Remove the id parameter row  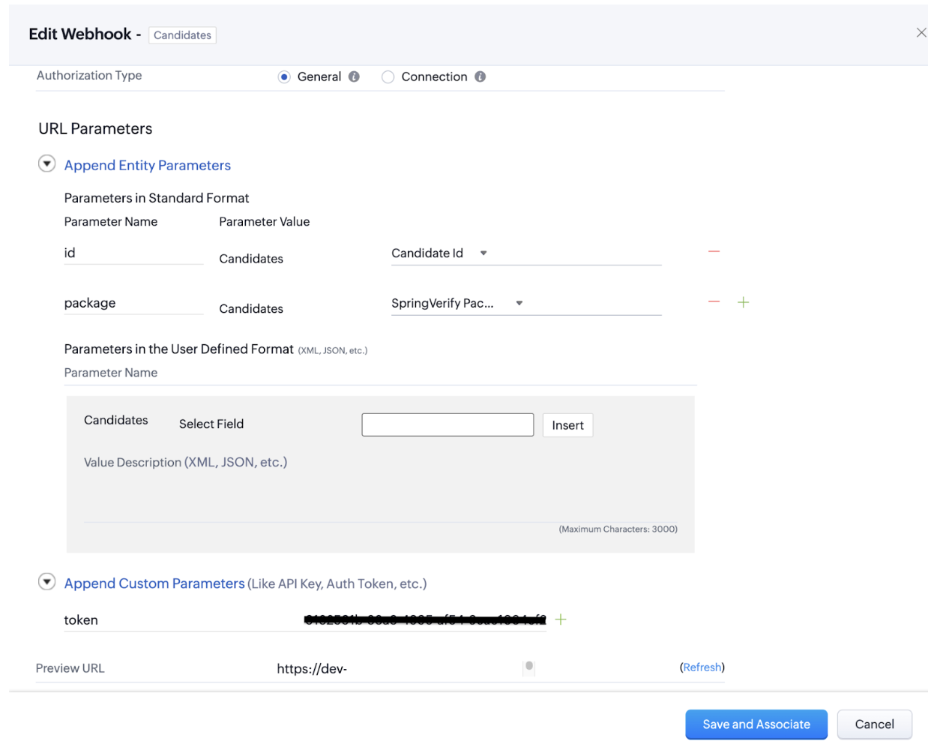[x=714, y=252]
